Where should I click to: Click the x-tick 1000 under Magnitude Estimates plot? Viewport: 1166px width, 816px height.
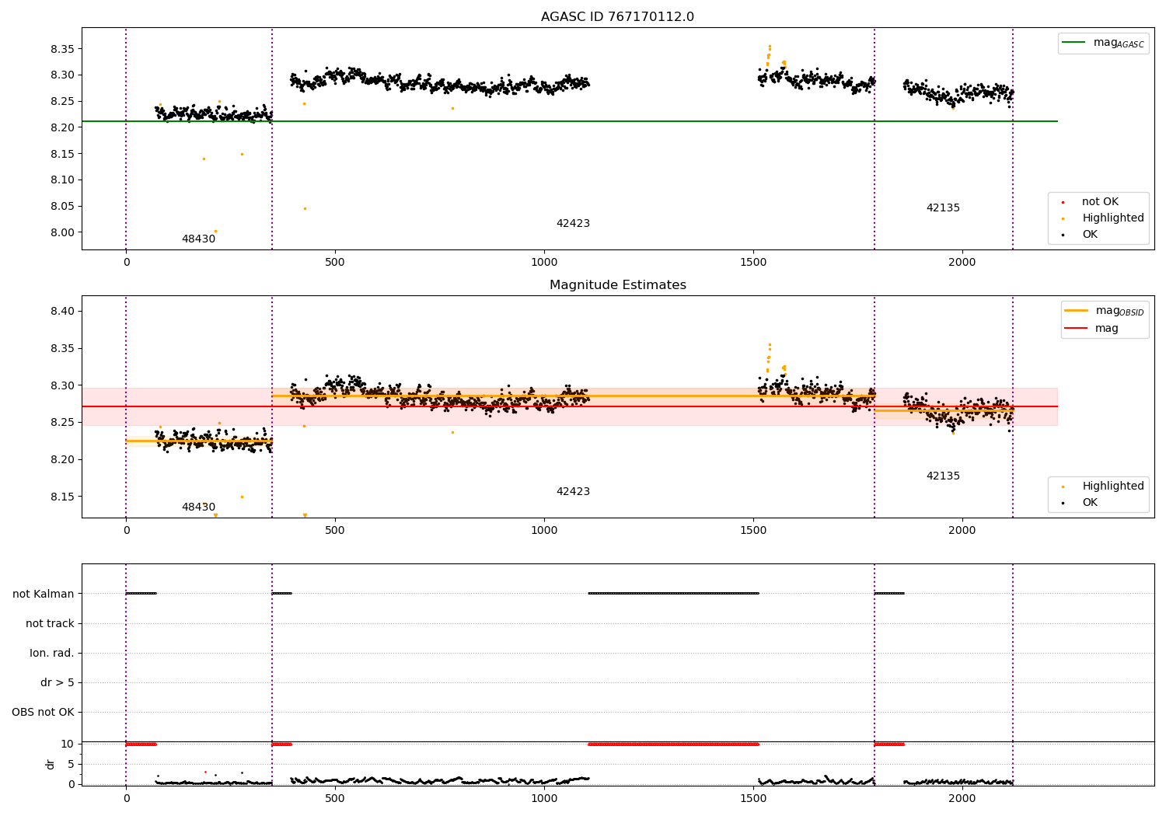(544, 531)
